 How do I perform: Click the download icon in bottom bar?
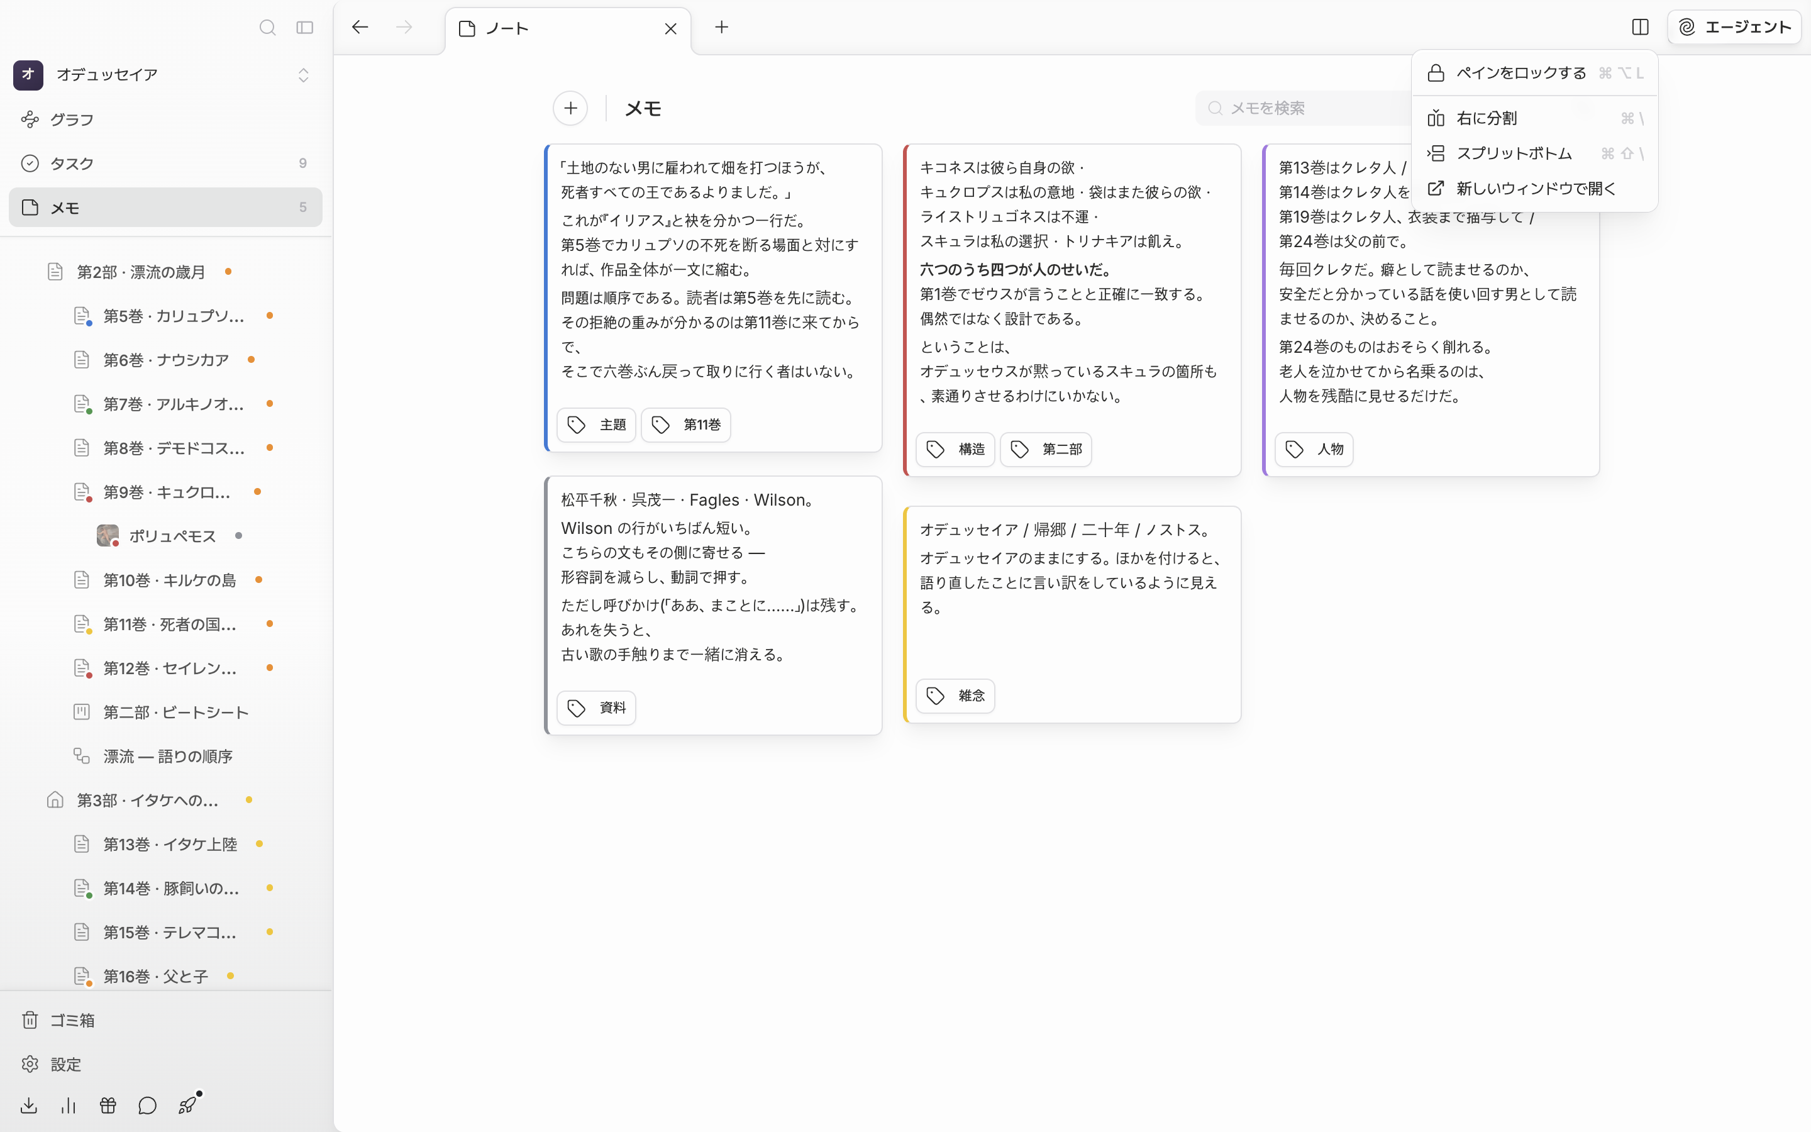coord(28,1106)
